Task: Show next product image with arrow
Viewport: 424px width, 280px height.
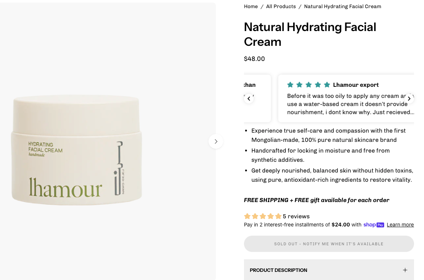Action: click(216, 141)
